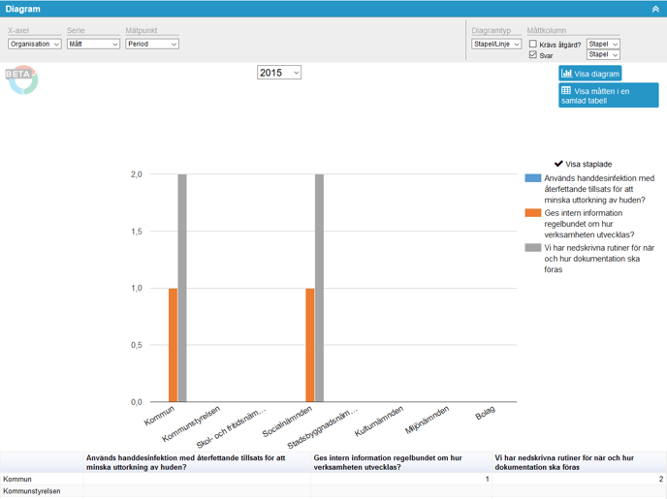
Task: Click the orange bar for Socialnämnden
Action: click(x=310, y=344)
